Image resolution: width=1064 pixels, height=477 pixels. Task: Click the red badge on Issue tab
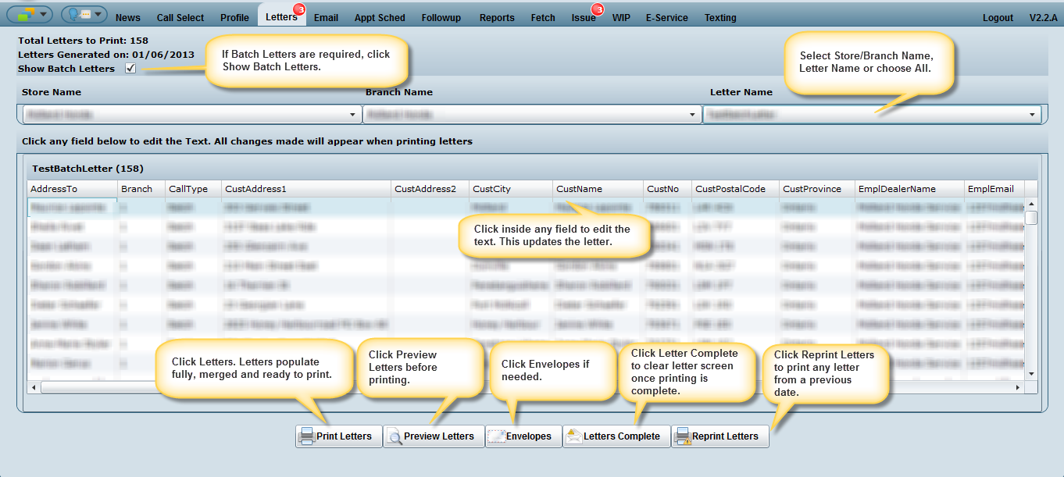pyautogui.click(x=599, y=9)
